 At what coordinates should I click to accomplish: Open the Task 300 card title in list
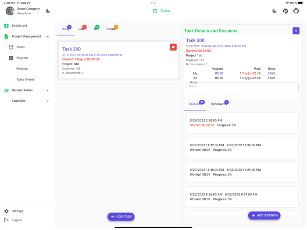tap(71, 49)
